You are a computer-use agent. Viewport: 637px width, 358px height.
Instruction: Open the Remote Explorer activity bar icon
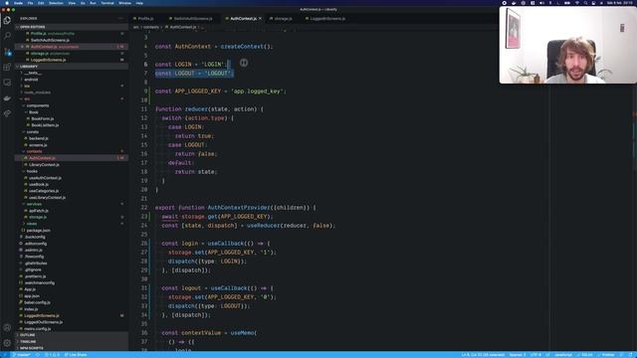[x=7, y=83]
